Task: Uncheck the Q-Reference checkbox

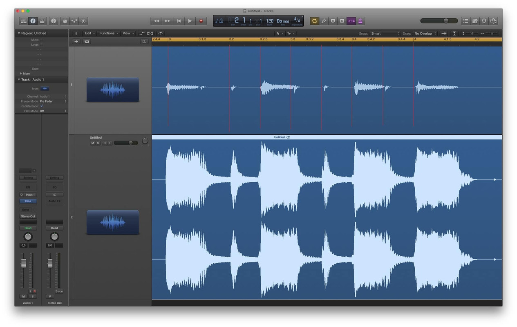Action: click(41, 106)
